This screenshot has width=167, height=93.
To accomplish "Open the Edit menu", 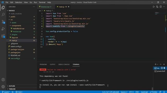I will pyautogui.click(x=11, y=2).
